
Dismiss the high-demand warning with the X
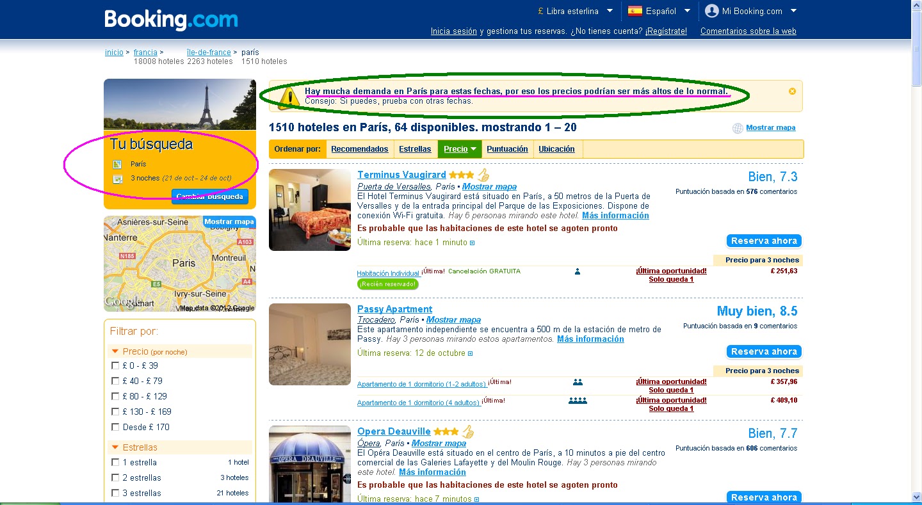pos(792,92)
